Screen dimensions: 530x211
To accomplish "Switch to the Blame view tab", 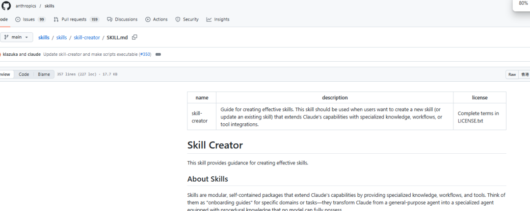I will pyautogui.click(x=44, y=74).
